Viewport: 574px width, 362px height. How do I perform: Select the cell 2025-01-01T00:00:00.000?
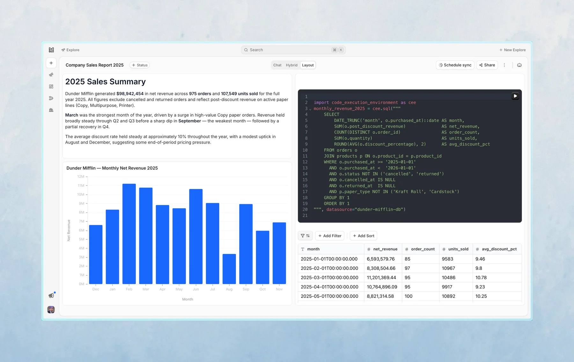click(331, 259)
